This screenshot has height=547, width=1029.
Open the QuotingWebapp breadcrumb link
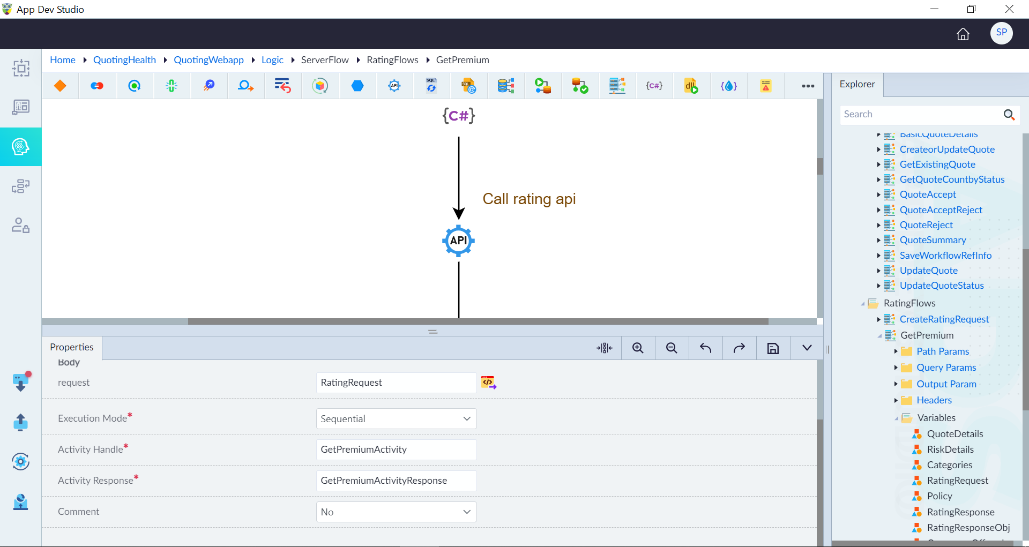tap(208, 60)
